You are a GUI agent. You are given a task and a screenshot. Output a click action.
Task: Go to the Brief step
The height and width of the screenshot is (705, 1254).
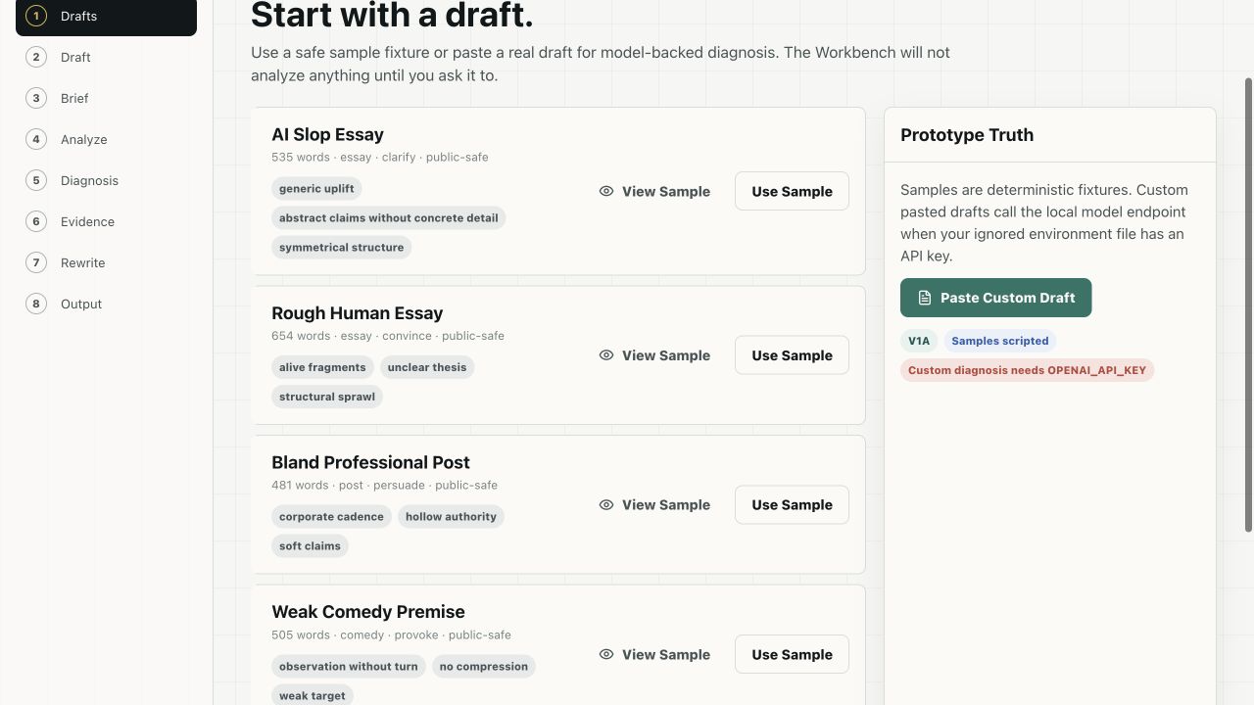click(106, 98)
